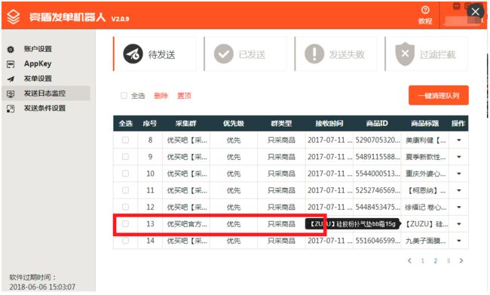Screen dimensions: 490x295
Task: Click the expiry date 2018-06-06 15:03:07
Action: tap(42, 287)
